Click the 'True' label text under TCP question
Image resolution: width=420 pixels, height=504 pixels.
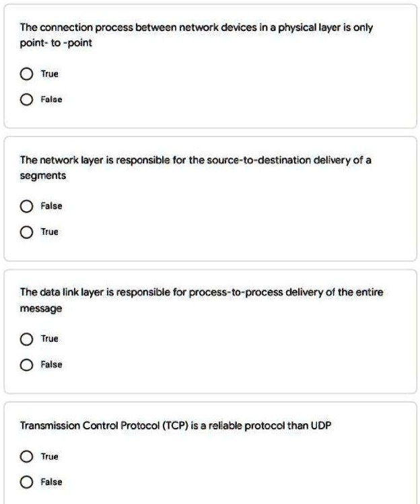(50, 457)
